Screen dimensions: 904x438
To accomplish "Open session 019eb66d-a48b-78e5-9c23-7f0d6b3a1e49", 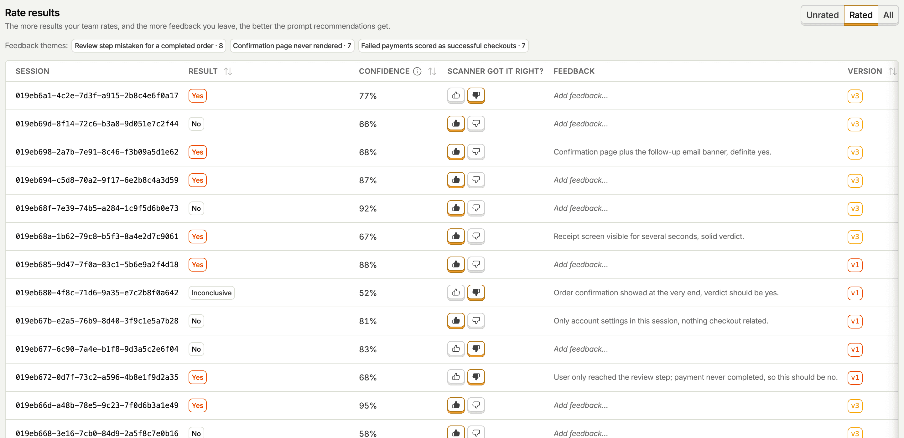I will click(97, 405).
